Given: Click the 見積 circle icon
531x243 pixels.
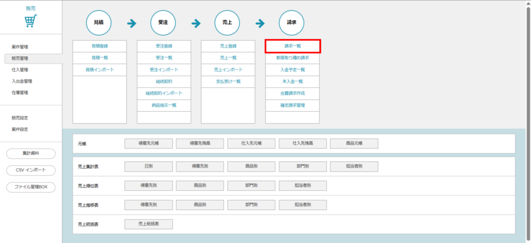Looking at the screenshot, I should 99,23.
